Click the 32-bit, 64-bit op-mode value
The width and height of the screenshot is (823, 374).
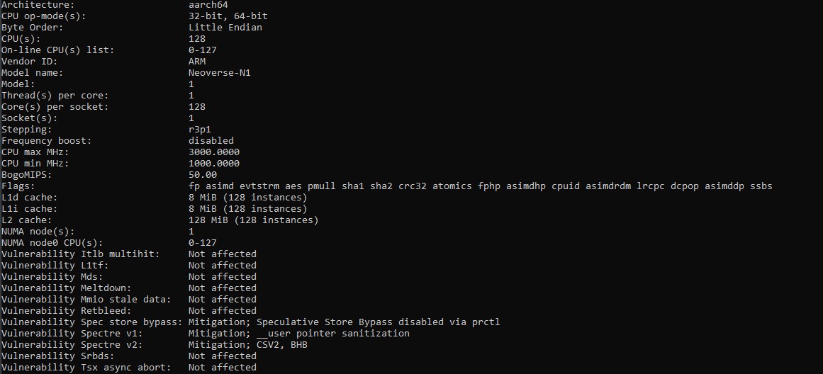point(228,16)
